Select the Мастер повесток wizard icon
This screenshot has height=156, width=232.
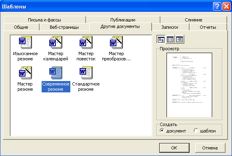86,43
